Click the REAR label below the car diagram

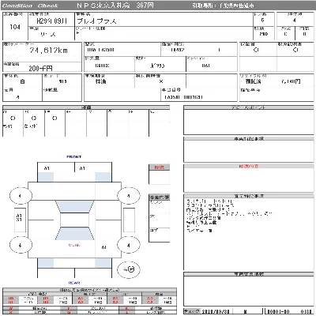[x=74, y=283]
